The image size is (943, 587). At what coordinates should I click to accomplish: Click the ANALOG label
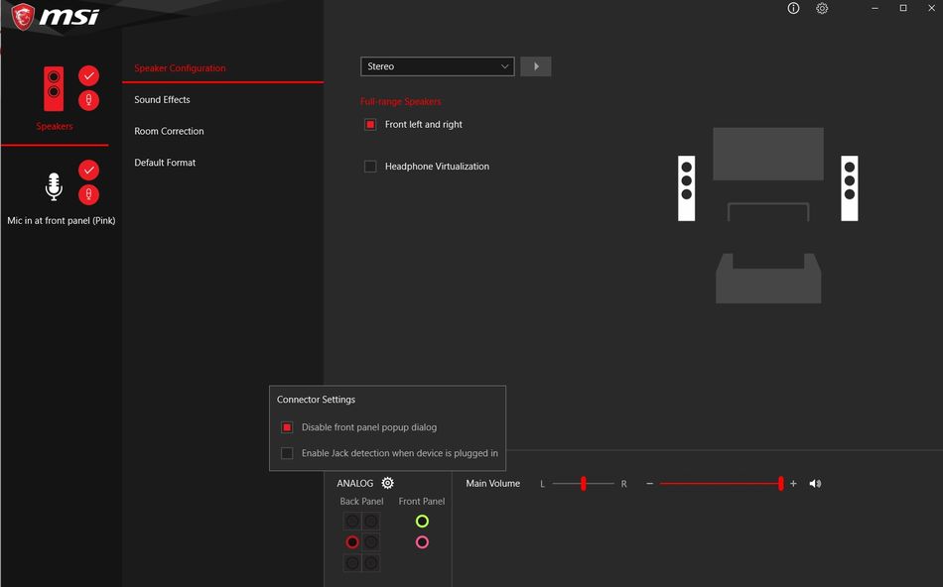coord(354,483)
